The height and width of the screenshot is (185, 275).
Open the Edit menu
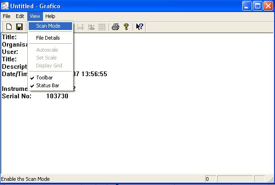click(x=20, y=16)
